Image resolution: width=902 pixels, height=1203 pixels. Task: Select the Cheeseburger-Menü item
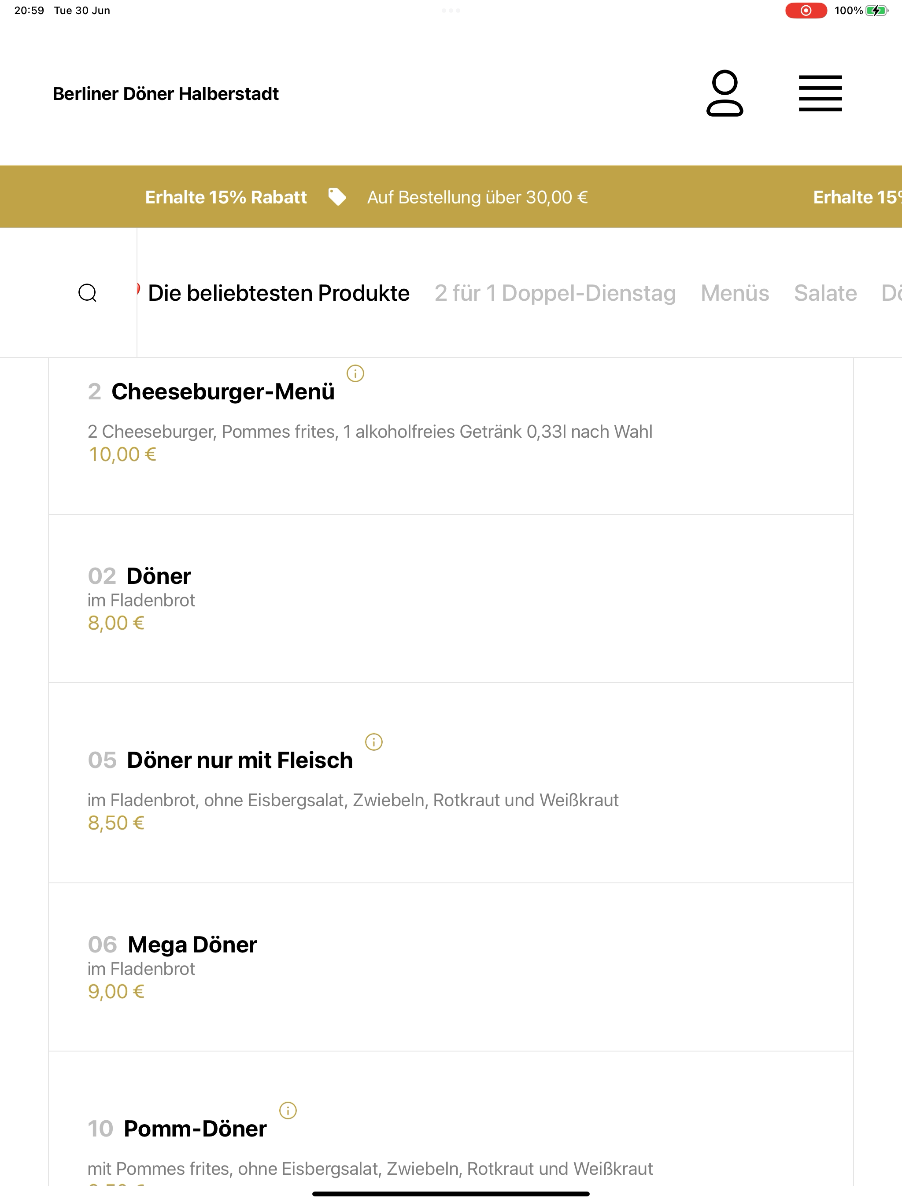[451, 436]
